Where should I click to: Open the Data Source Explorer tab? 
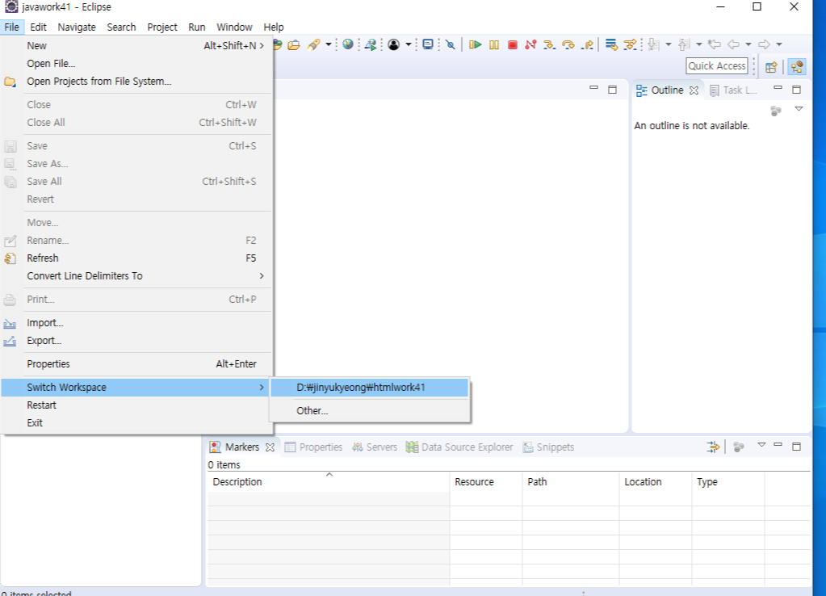click(459, 447)
